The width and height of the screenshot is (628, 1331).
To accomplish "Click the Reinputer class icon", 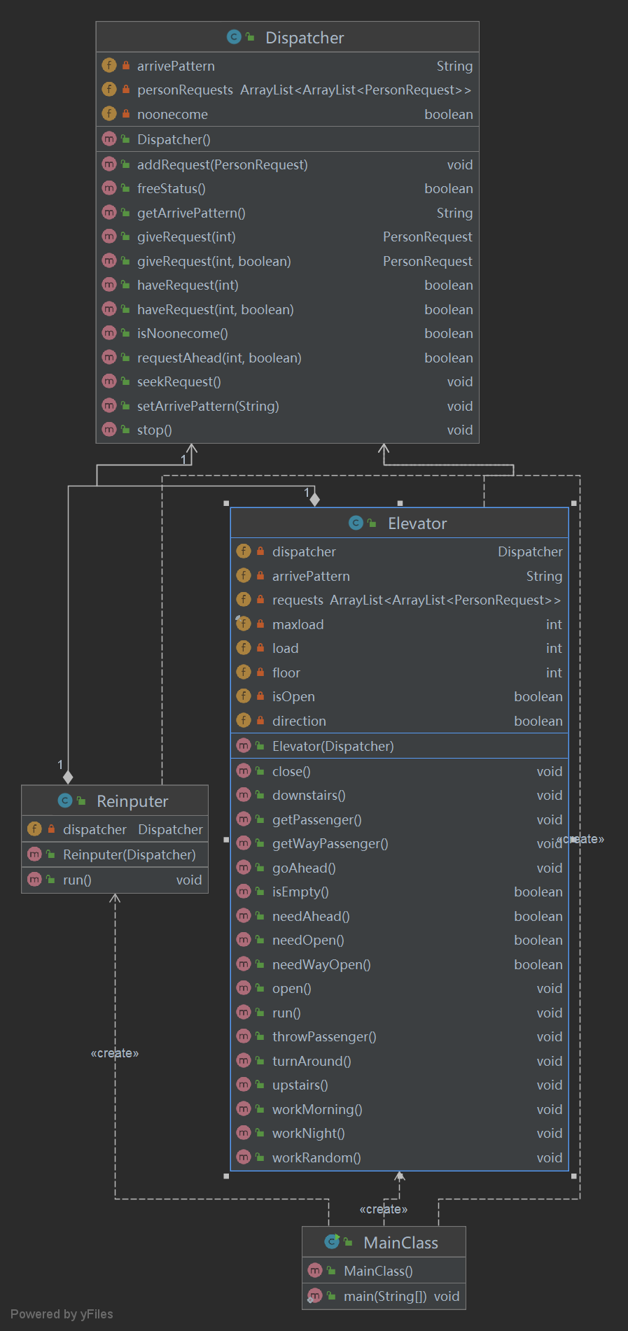I will click(65, 801).
